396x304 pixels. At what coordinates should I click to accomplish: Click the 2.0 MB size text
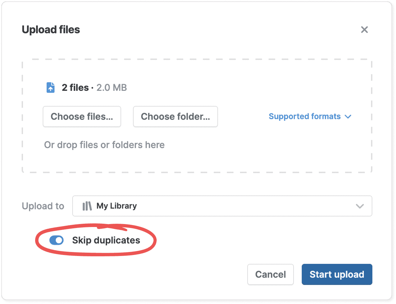112,88
